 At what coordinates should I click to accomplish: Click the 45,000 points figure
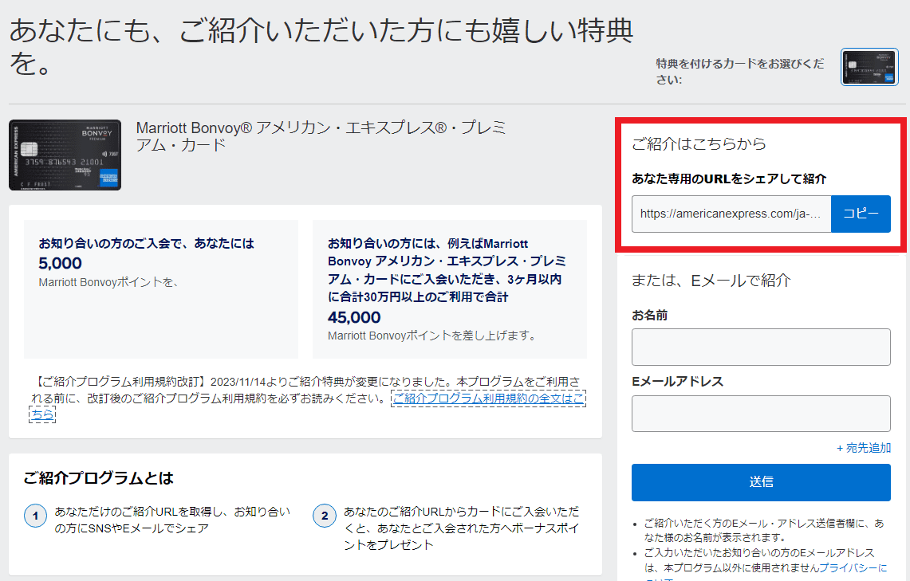[354, 317]
